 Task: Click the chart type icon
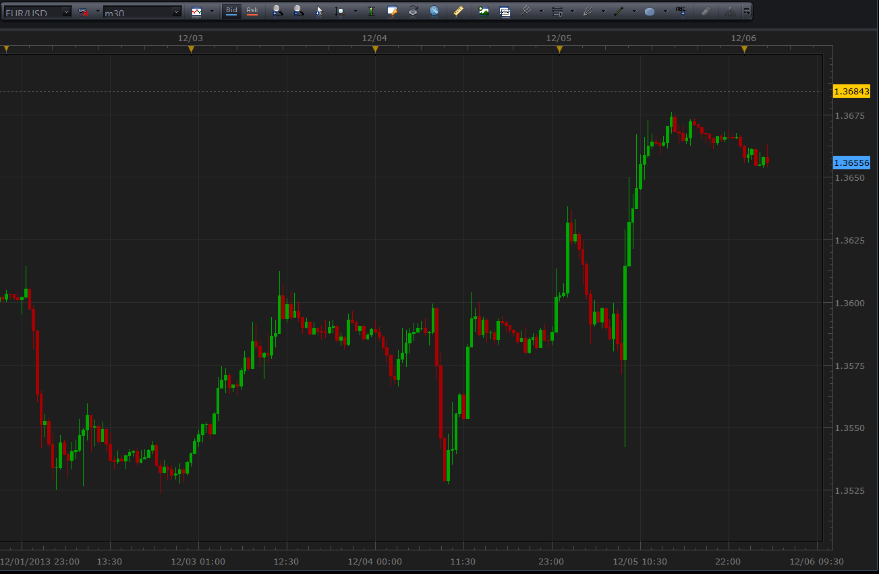point(197,11)
